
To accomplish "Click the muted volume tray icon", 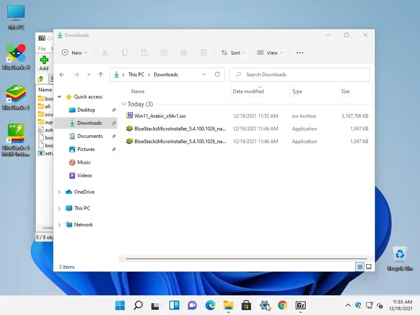I will point(380,305).
